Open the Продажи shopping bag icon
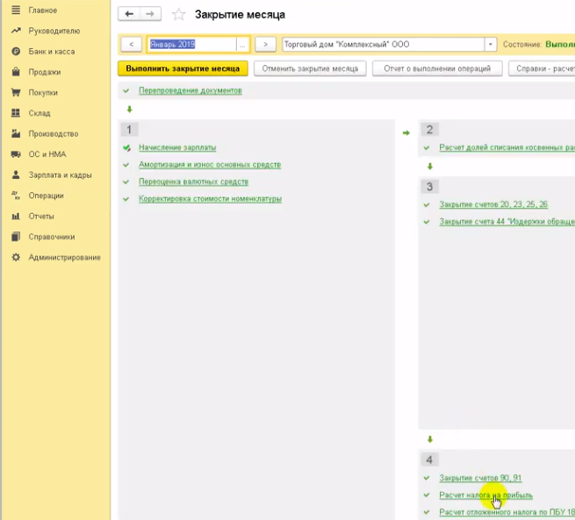Image resolution: width=575 pixels, height=520 pixels. 16,72
